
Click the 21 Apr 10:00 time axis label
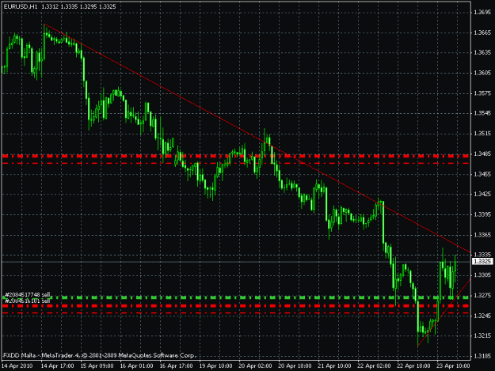(x=334, y=366)
